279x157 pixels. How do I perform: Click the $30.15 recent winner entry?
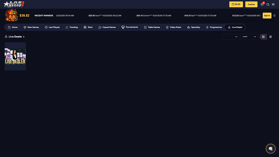[154, 16]
